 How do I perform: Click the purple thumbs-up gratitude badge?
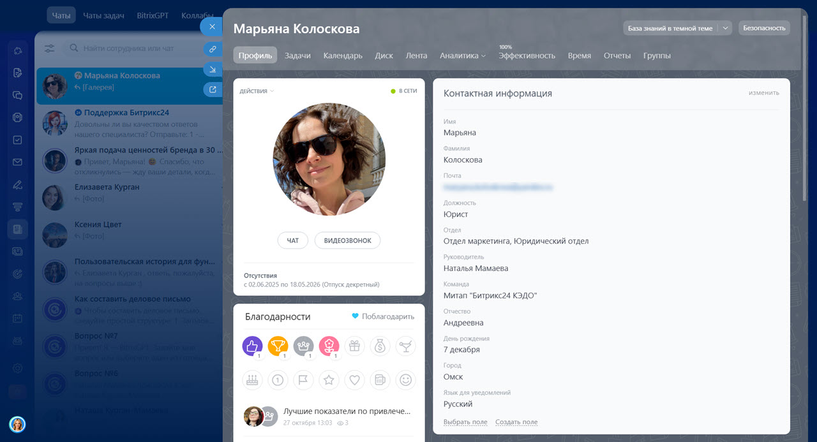click(x=253, y=346)
